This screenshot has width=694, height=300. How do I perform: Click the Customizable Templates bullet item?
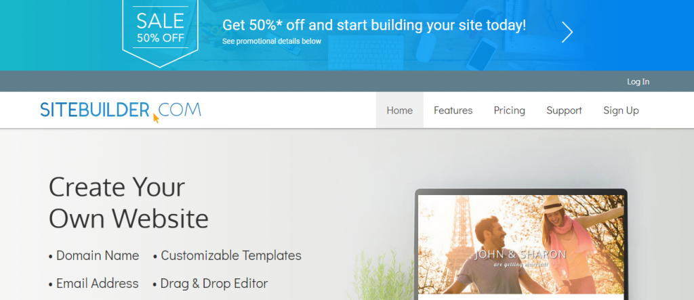coord(227,255)
